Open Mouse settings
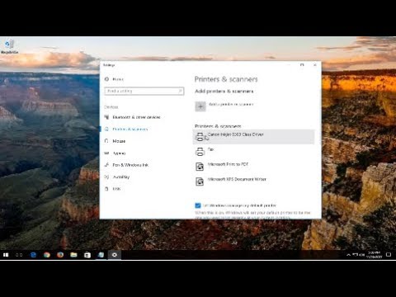Viewport: 396px width, 297px height. pos(119,141)
